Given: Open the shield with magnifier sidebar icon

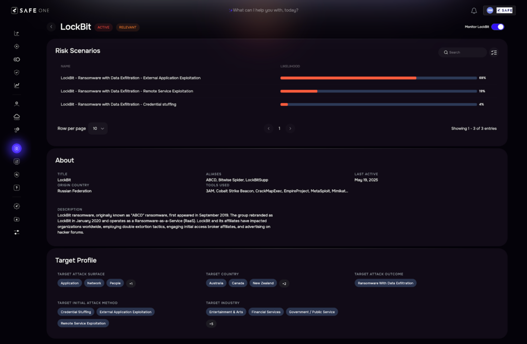Looking at the screenshot, I should pyautogui.click(x=16, y=175).
